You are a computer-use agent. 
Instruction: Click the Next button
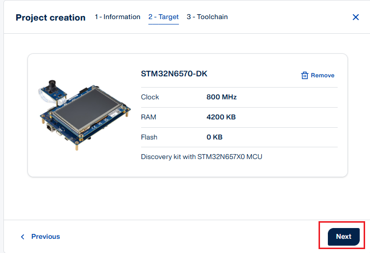pos(344,236)
